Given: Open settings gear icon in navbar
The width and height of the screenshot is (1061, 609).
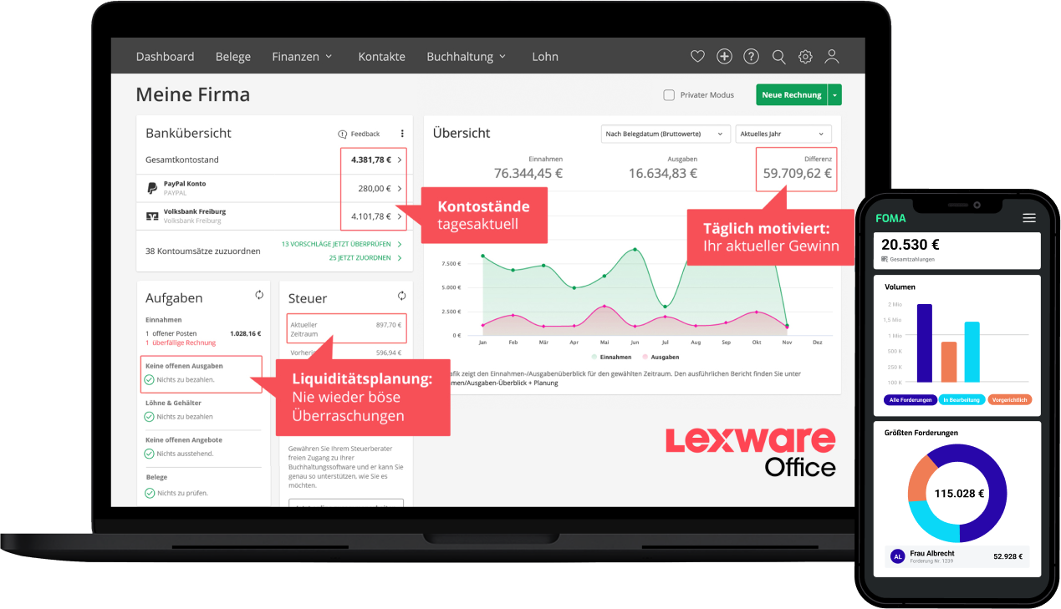Looking at the screenshot, I should [805, 57].
